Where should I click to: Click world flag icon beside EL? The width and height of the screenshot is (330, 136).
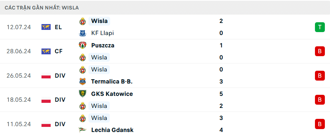click(46, 27)
